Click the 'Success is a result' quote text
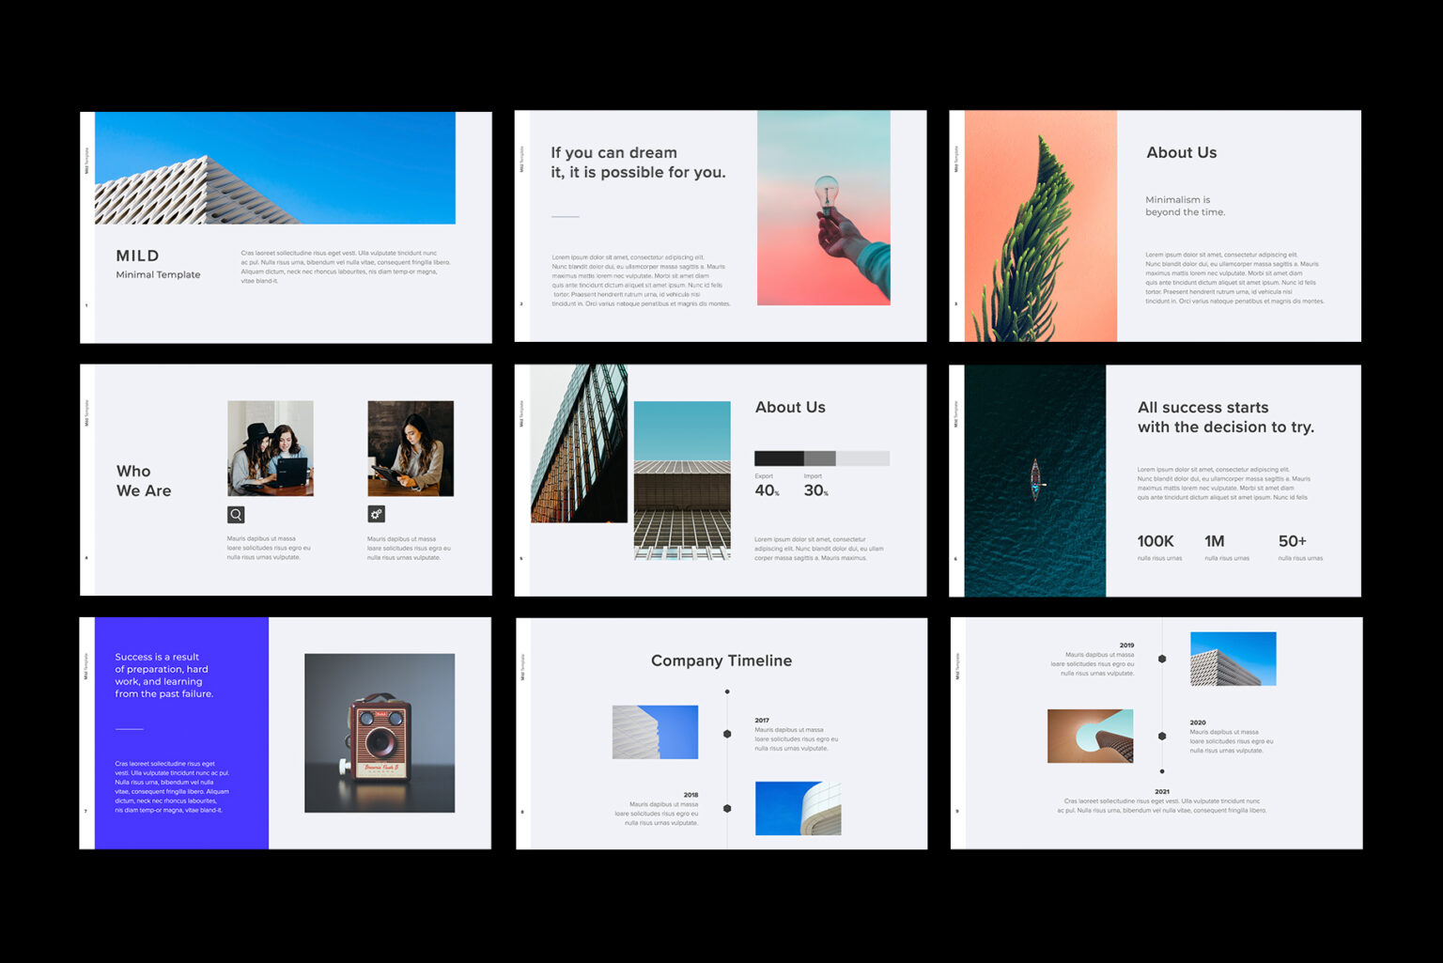Image resolution: width=1443 pixels, height=963 pixels. click(164, 676)
